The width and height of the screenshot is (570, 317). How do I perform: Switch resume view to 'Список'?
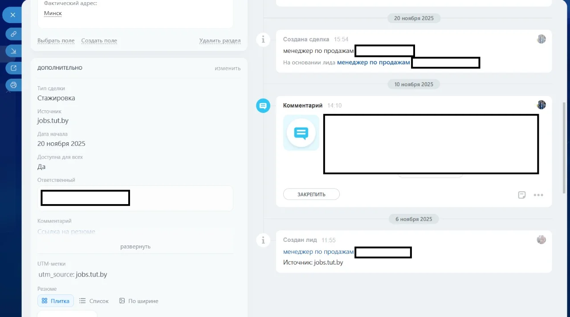tap(94, 301)
